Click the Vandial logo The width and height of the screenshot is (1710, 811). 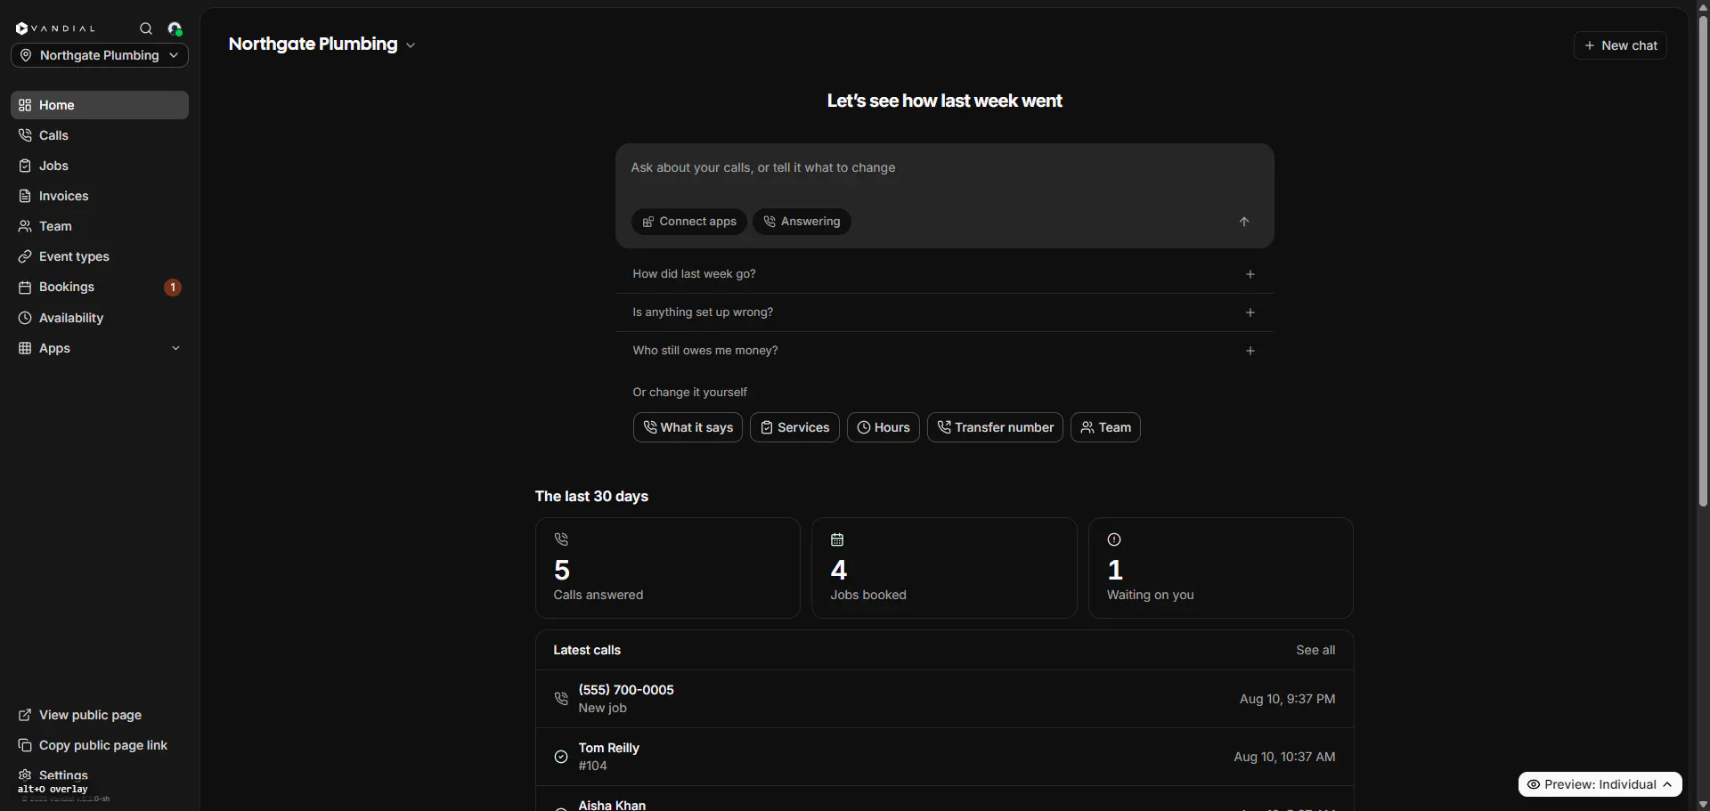coord(55,28)
